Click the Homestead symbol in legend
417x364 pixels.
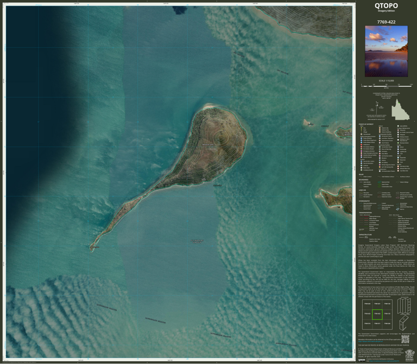[x=362, y=134]
